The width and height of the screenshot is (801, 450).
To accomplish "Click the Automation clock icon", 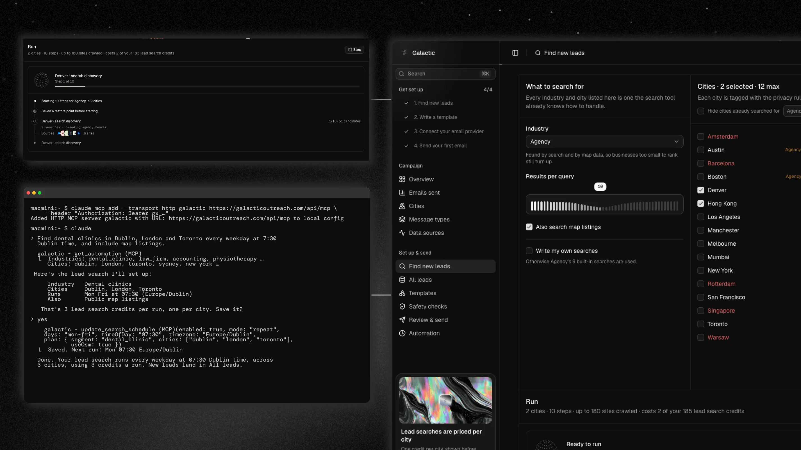I will (x=402, y=333).
